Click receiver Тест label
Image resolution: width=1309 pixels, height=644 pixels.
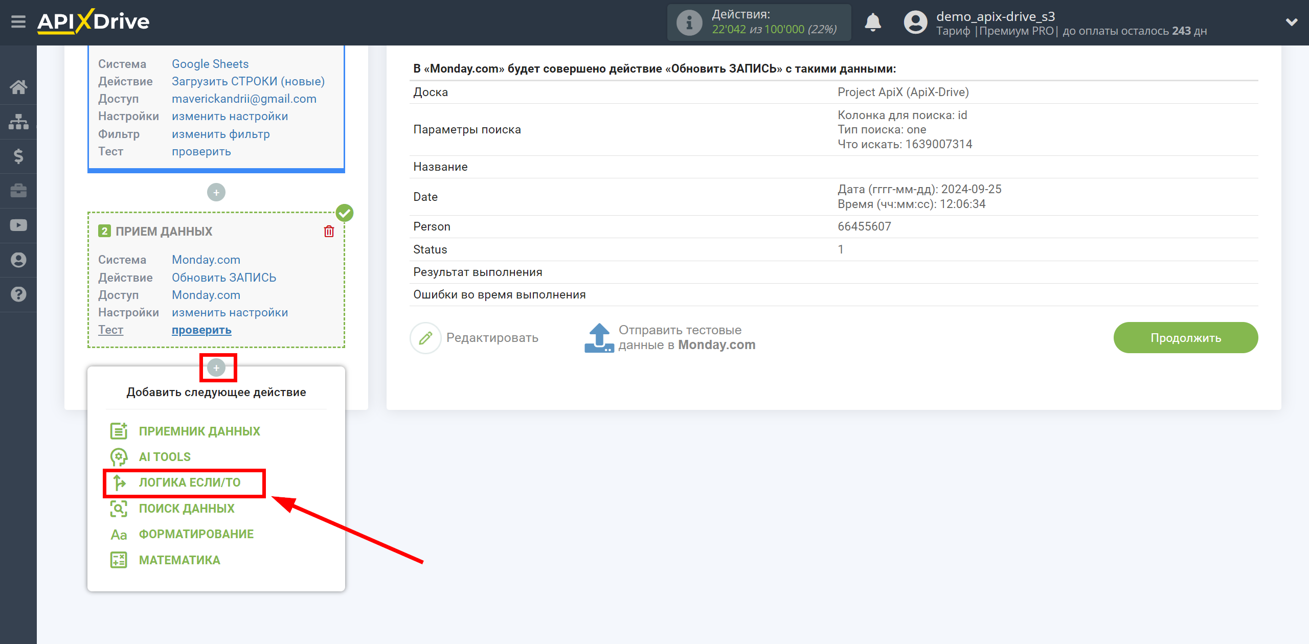point(110,330)
